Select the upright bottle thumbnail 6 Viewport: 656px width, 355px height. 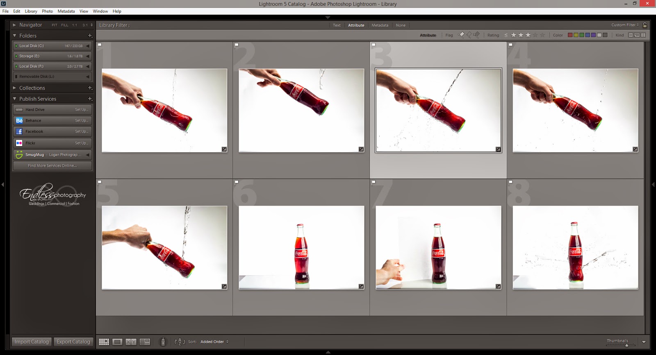[x=301, y=247]
